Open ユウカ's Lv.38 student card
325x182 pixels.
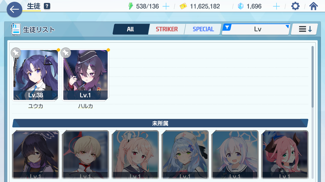[x=36, y=75]
